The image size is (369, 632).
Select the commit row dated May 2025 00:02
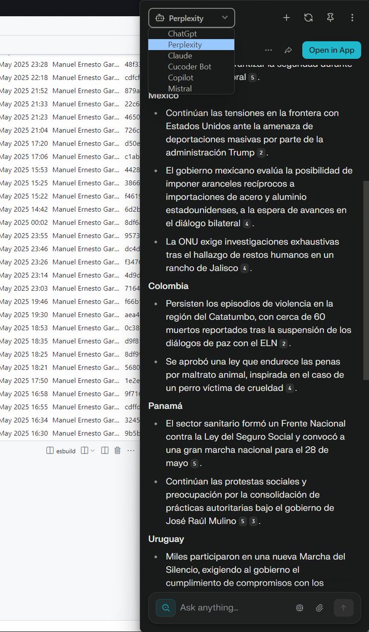pos(69,222)
